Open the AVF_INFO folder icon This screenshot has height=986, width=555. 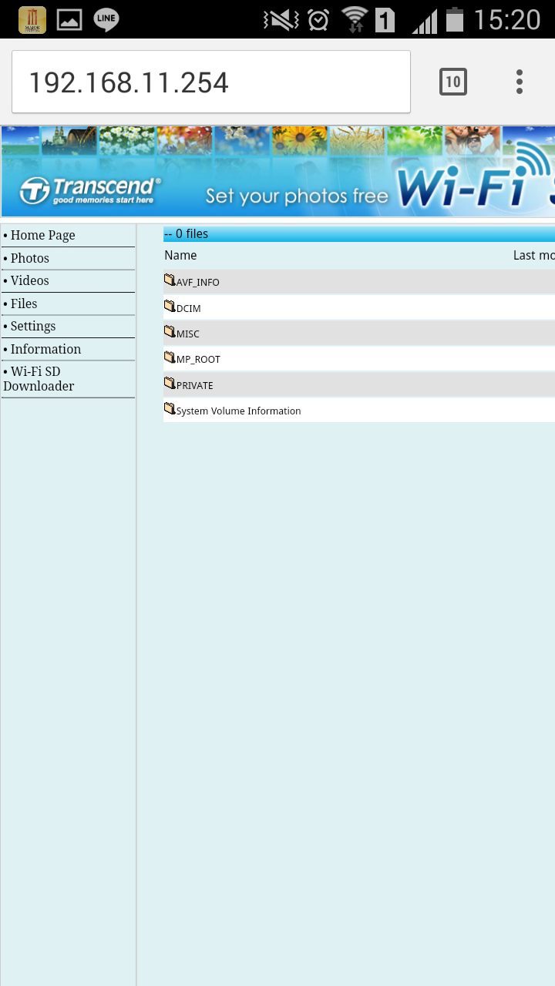tap(170, 280)
